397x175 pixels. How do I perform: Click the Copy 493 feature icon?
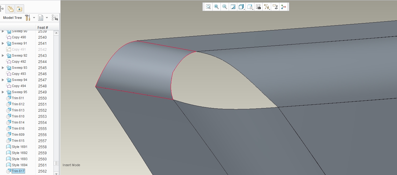9,74
